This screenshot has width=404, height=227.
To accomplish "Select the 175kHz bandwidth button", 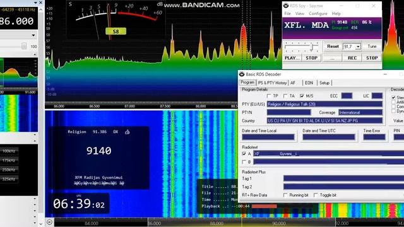I will pos(8,160).
